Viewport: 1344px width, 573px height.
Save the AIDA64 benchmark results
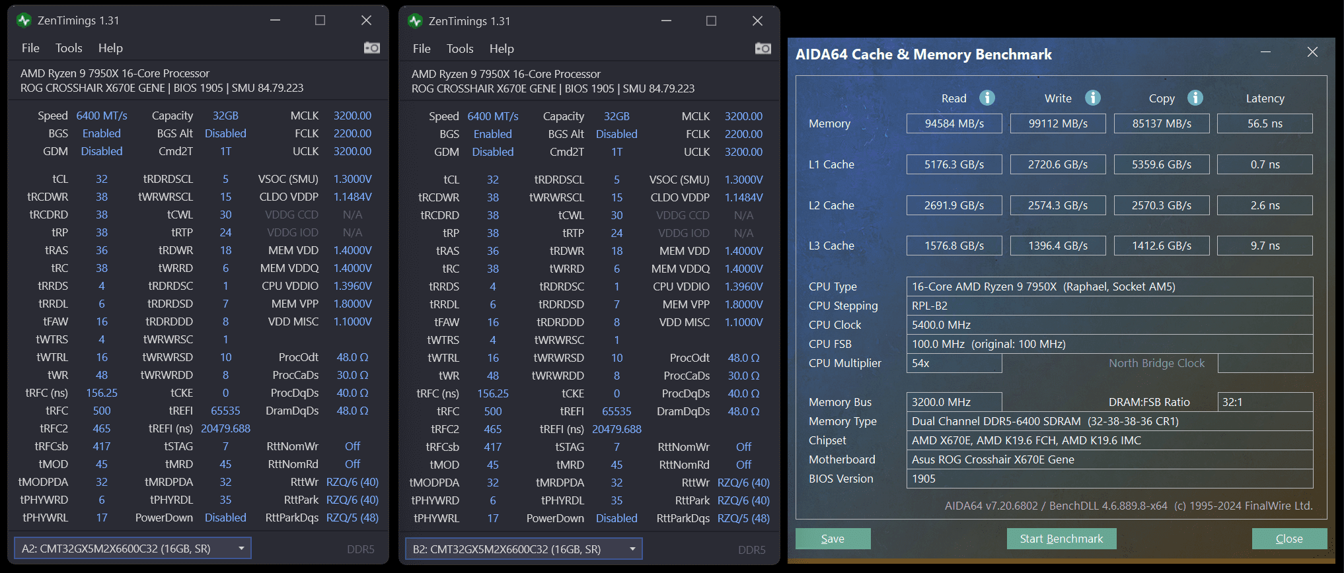coord(833,539)
